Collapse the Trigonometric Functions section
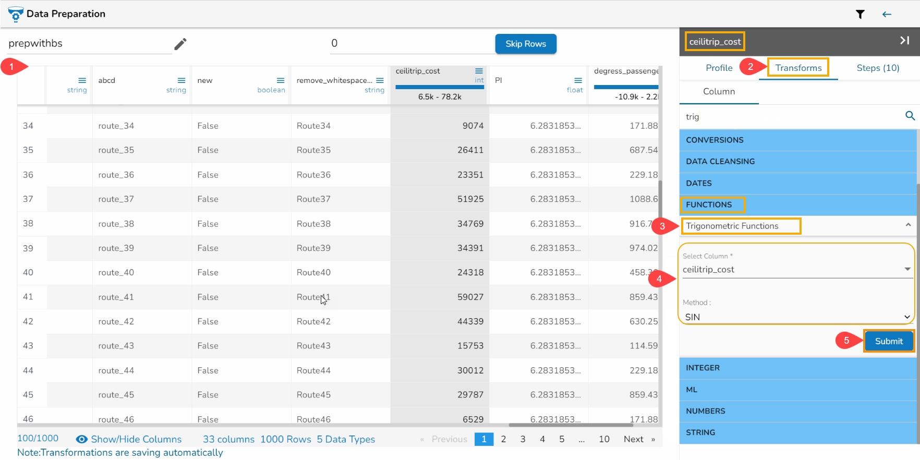This screenshot has width=920, height=460. click(x=908, y=225)
